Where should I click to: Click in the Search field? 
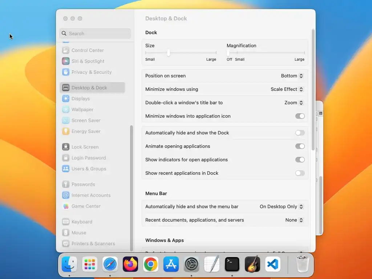[x=95, y=33]
